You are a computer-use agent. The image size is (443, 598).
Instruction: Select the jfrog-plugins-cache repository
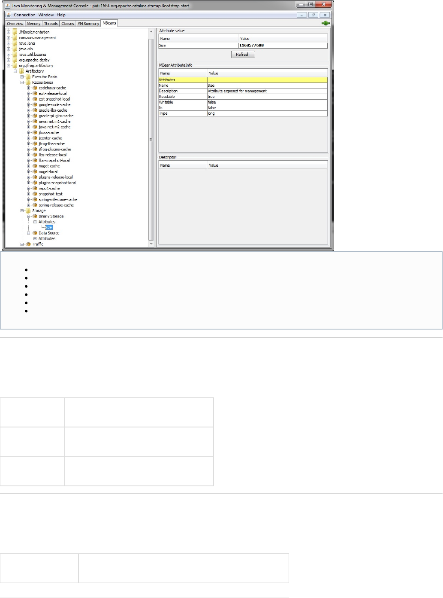[x=54, y=149]
